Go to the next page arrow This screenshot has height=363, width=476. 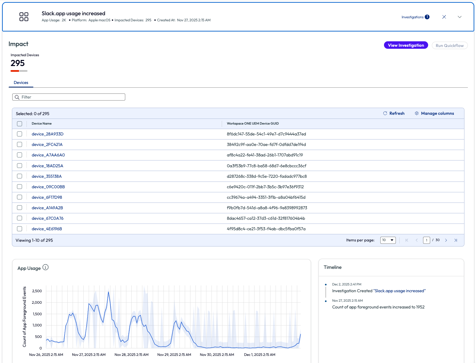(446, 240)
